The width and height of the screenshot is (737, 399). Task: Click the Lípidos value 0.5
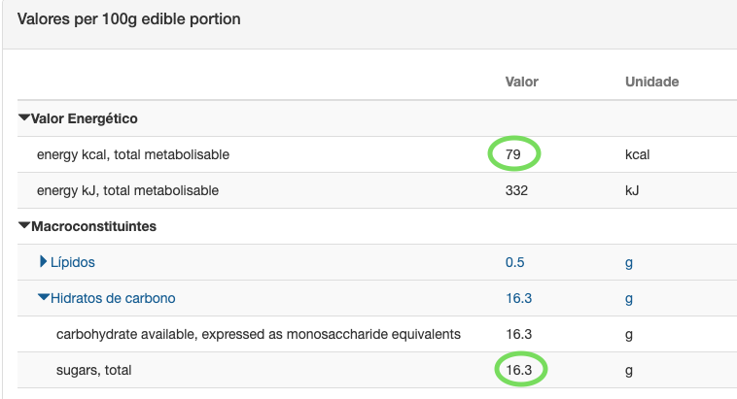click(514, 262)
